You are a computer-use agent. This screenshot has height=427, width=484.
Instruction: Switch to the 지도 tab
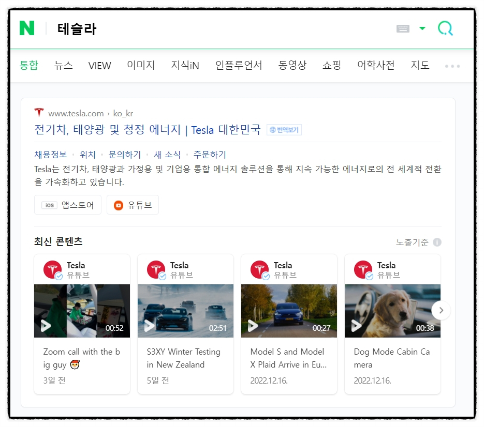[420, 65]
